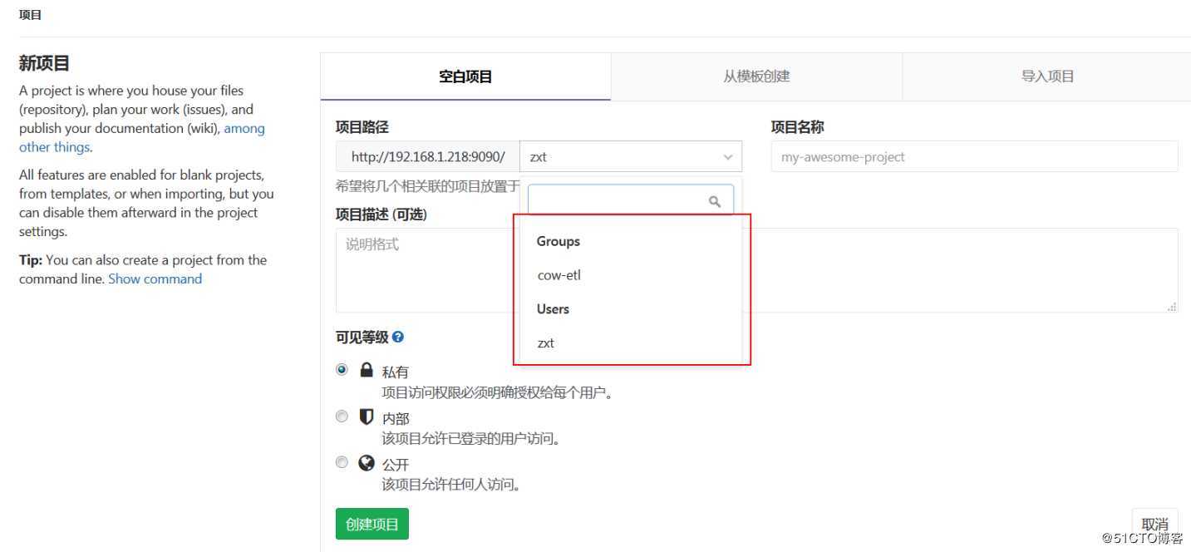Click the 项目名称 my-awesome-project input field

coord(974,156)
